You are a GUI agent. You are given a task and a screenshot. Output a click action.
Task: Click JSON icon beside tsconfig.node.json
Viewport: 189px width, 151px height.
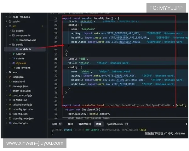click(10, 119)
